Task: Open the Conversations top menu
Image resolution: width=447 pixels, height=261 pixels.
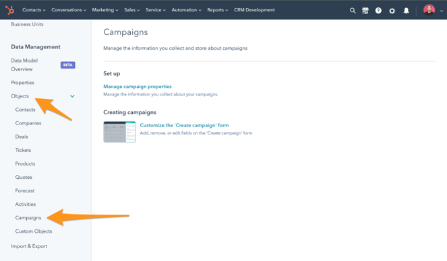Action: 69,10
